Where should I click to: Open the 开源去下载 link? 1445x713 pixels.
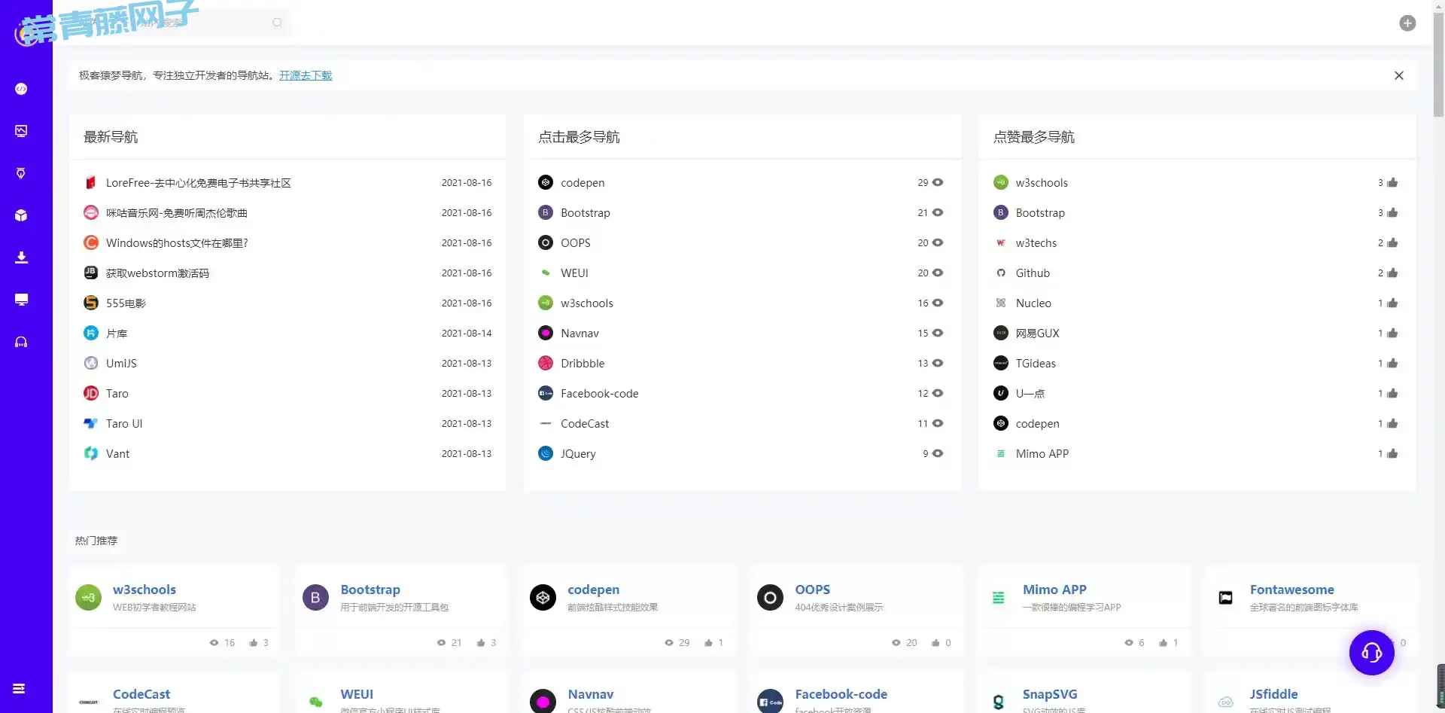pos(305,75)
